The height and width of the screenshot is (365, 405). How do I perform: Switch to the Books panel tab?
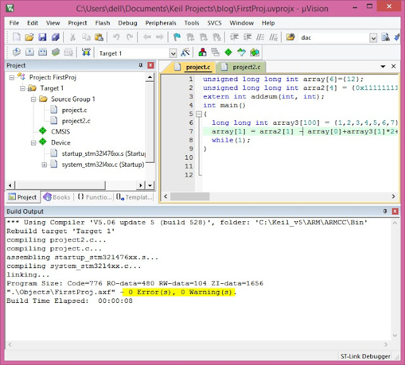[57, 197]
